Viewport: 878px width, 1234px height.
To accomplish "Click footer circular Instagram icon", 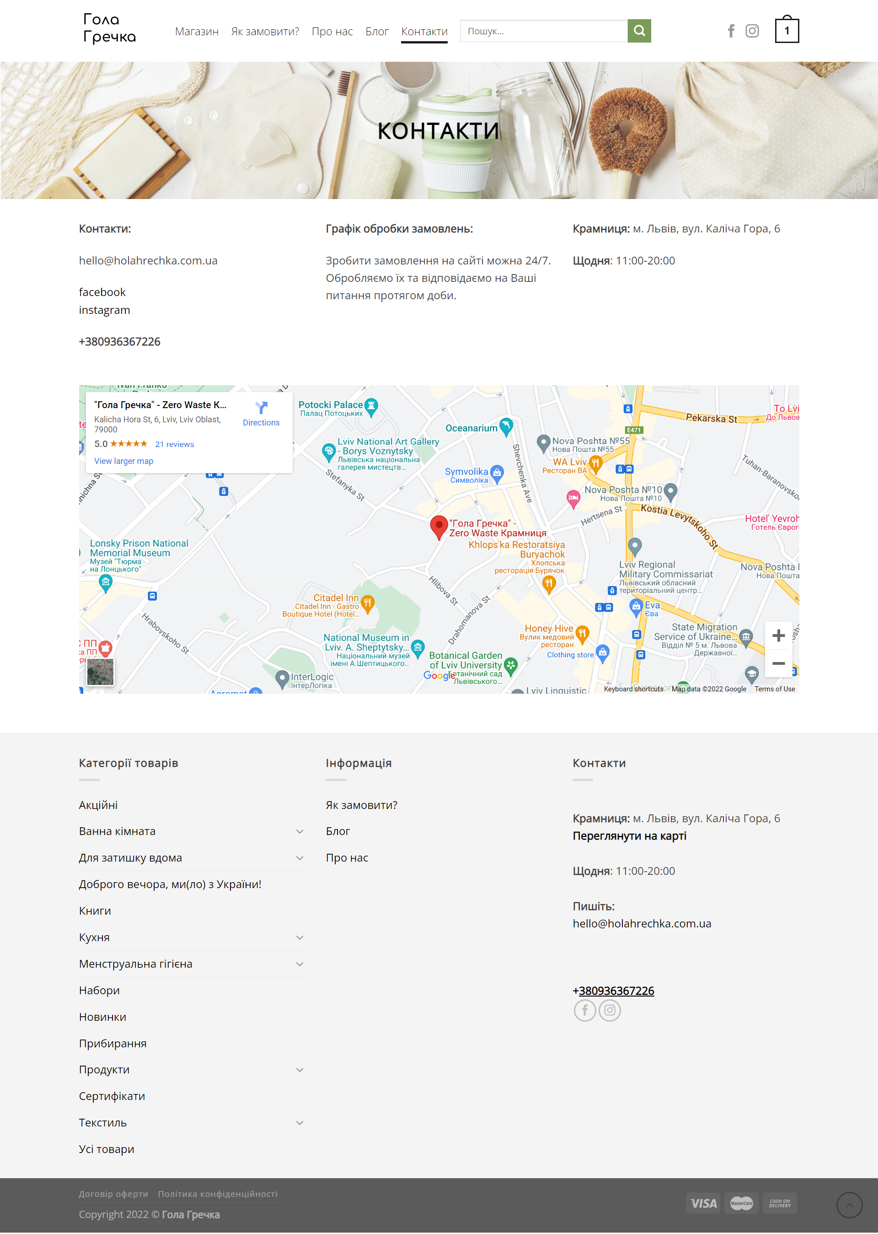I will [609, 1010].
